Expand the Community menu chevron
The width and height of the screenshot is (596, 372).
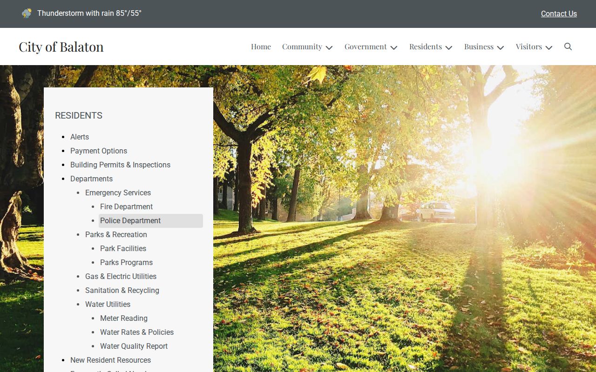pyautogui.click(x=329, y=47)
